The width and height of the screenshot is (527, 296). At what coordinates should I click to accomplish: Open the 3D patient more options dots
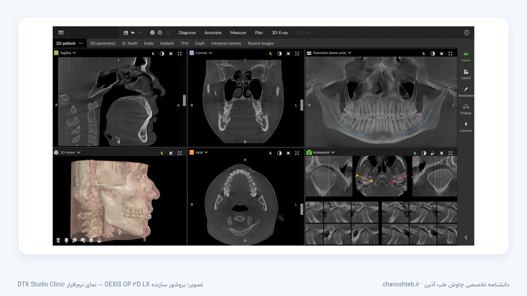[81, 43]
